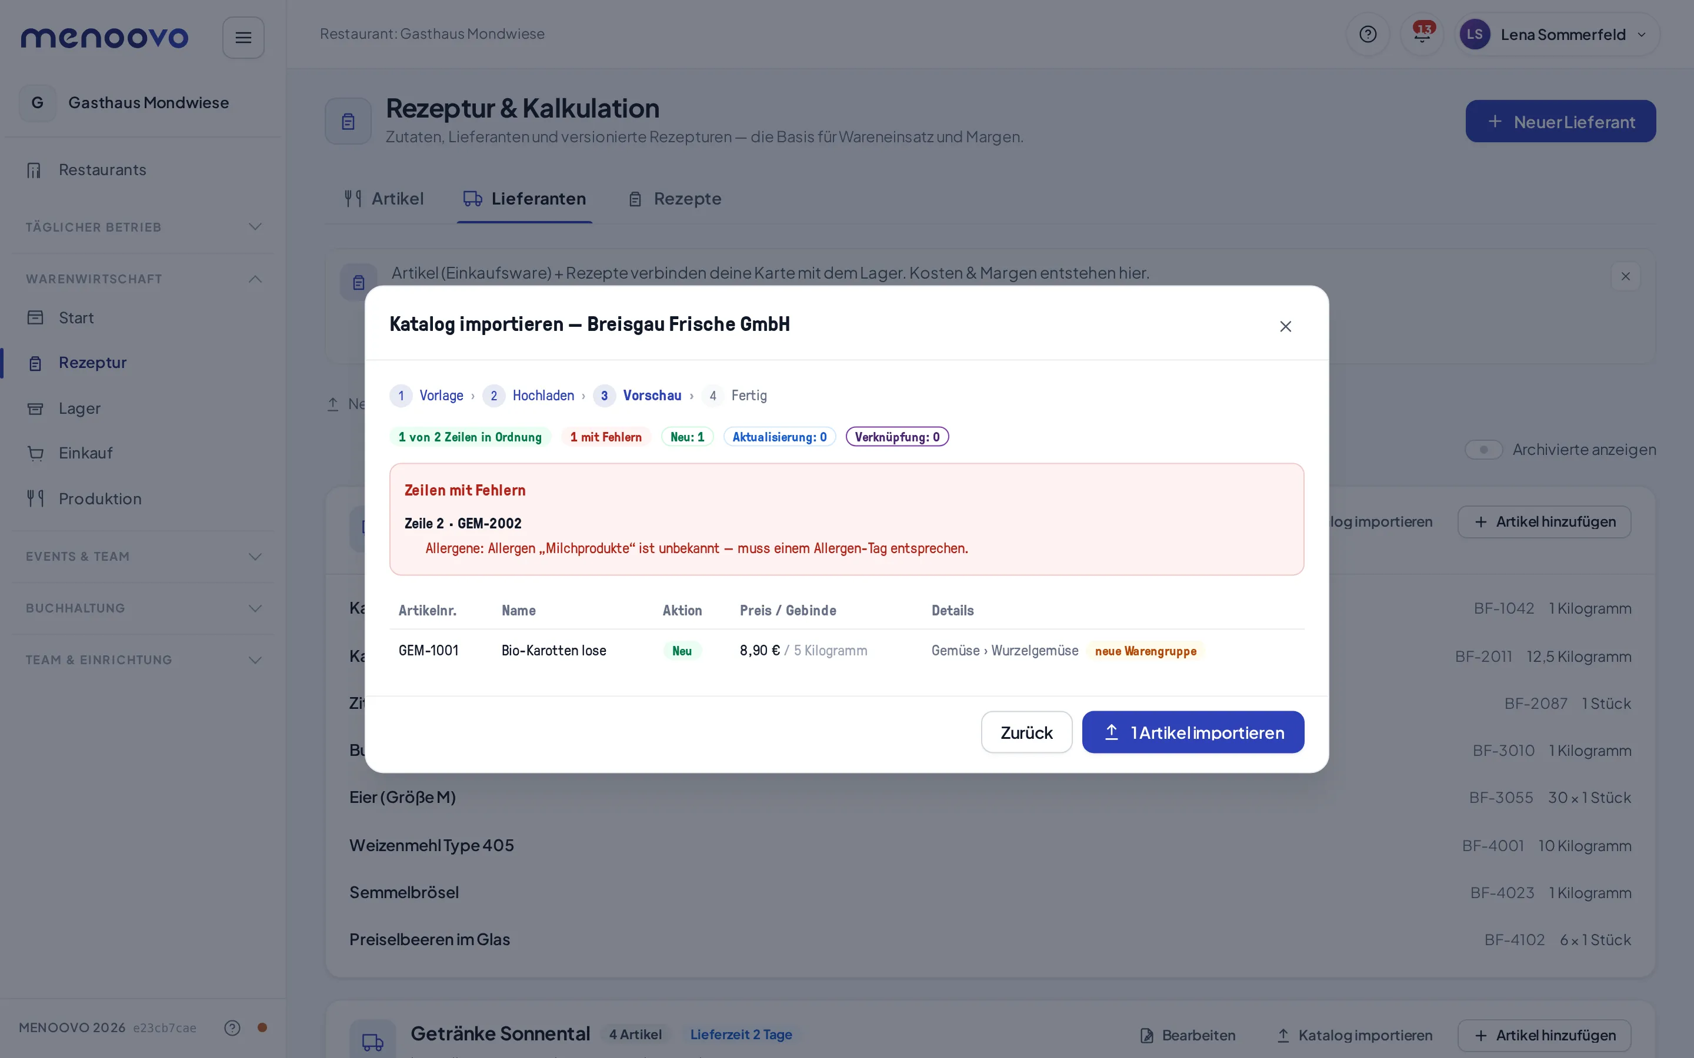1694x1058 pixels.
Task: Click the Weizenmehl Type 405 row
Action: coord(990,845)
